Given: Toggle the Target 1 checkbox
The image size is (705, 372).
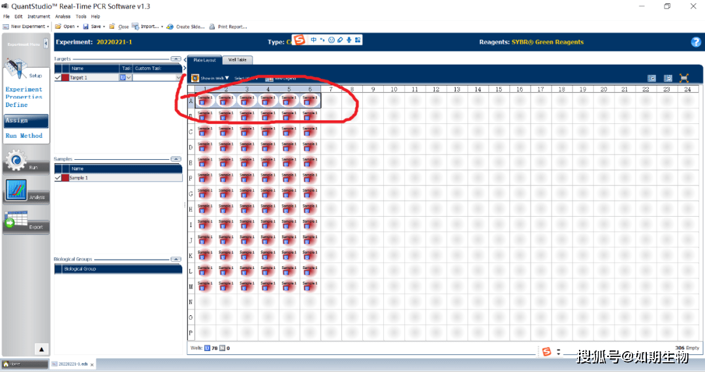Looking at the screenshot, I should (57, 78).
